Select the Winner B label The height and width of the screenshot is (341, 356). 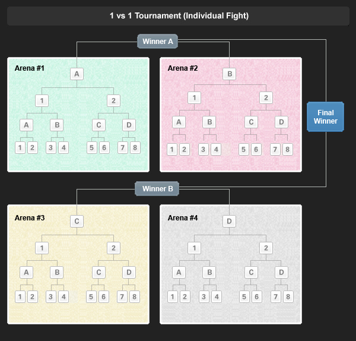[158, 189]
